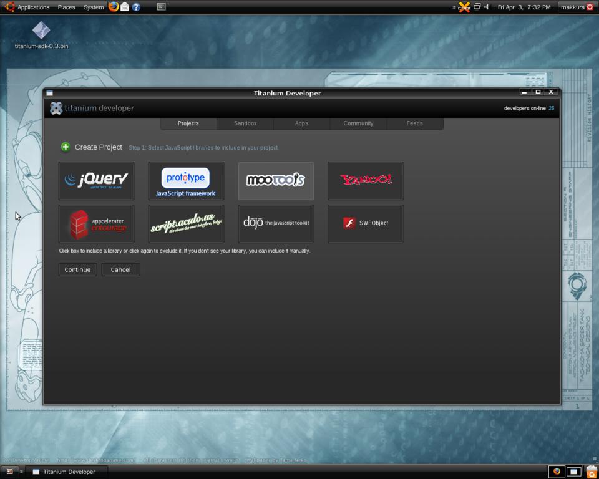Select the jQuery library box
Image resolution: width=599 pixels, height=479 pixels.
96,181
